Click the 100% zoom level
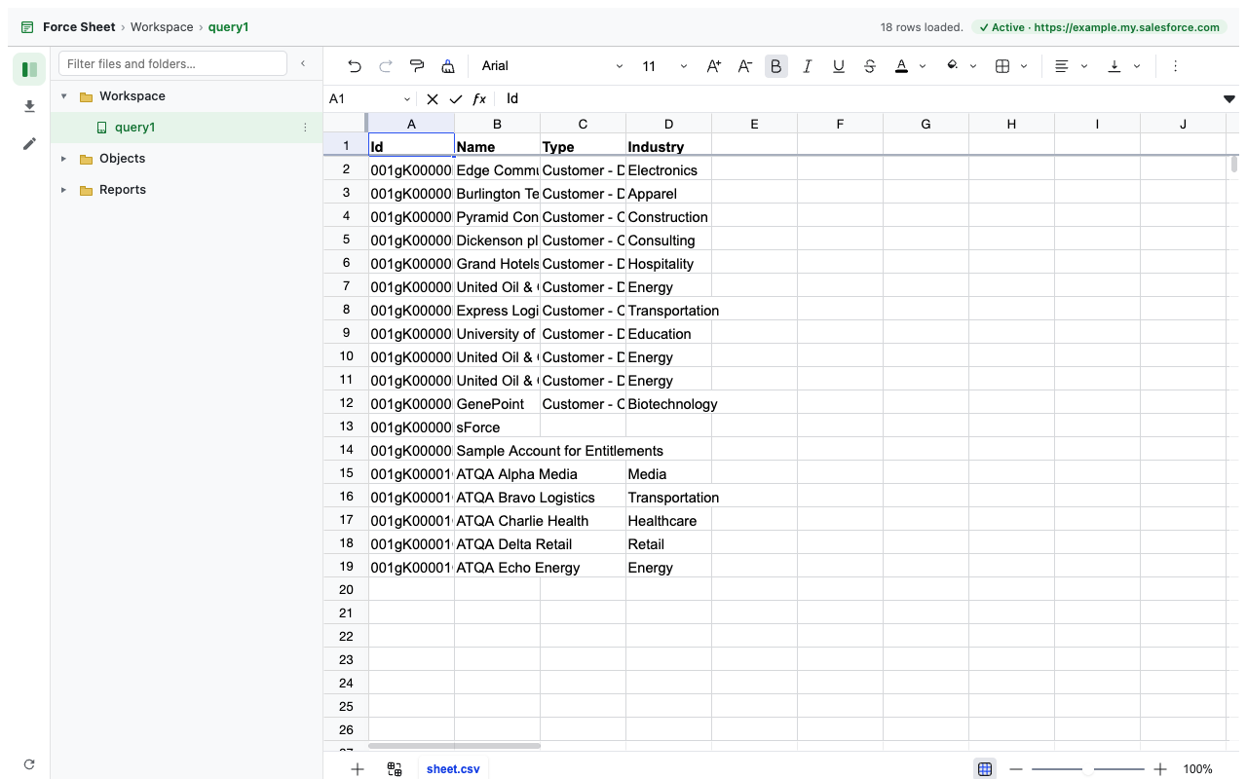This screenshot has width=1247, height=779. 1197,769
